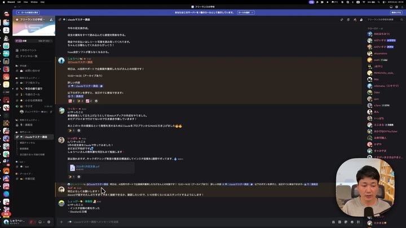Open '今日の振り返り' channel
This screenshot has height=228, width=406.
[x=33, y=89]
